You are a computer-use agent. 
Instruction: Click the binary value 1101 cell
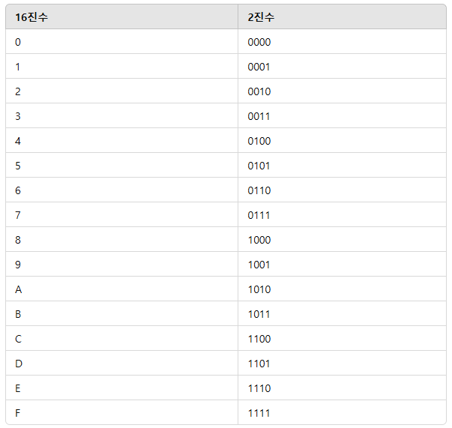coord(259,364)
